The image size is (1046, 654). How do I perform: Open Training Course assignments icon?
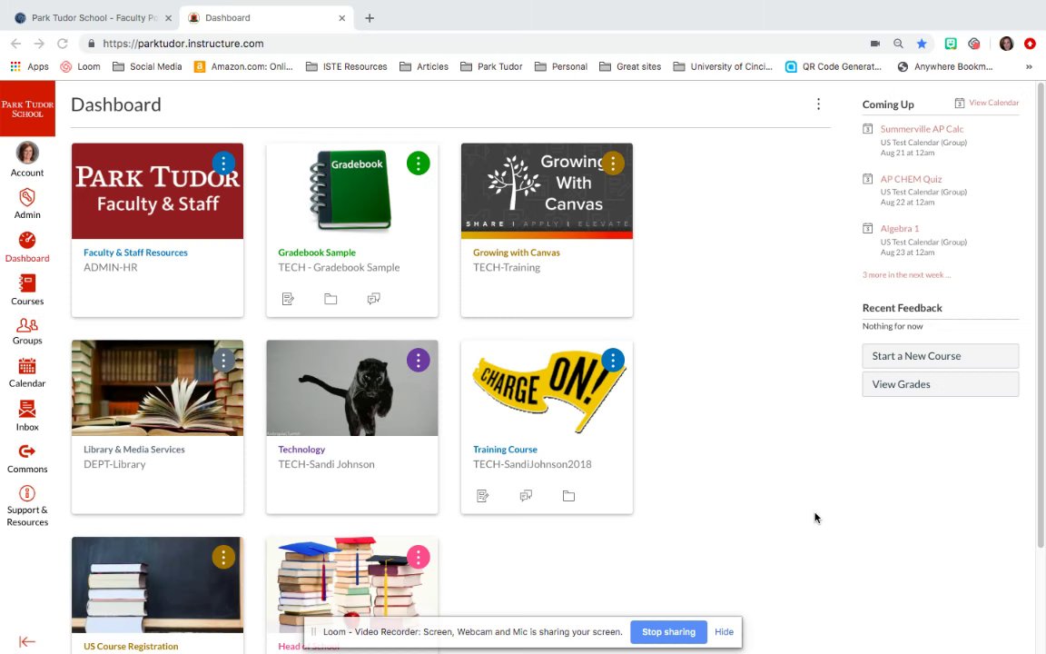click(483, 496)
